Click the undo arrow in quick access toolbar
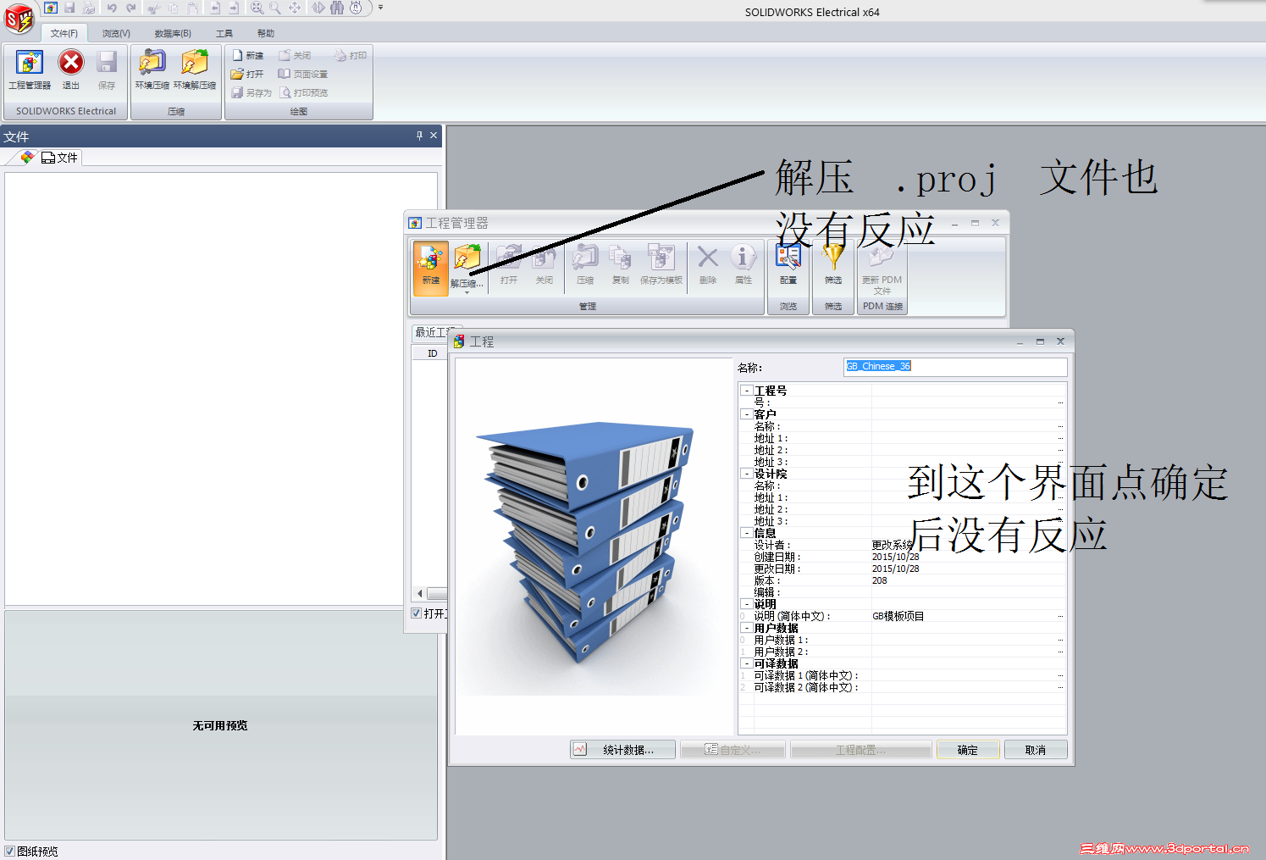The height and width of the screenshot is (860, 1266). pos(111,8)
